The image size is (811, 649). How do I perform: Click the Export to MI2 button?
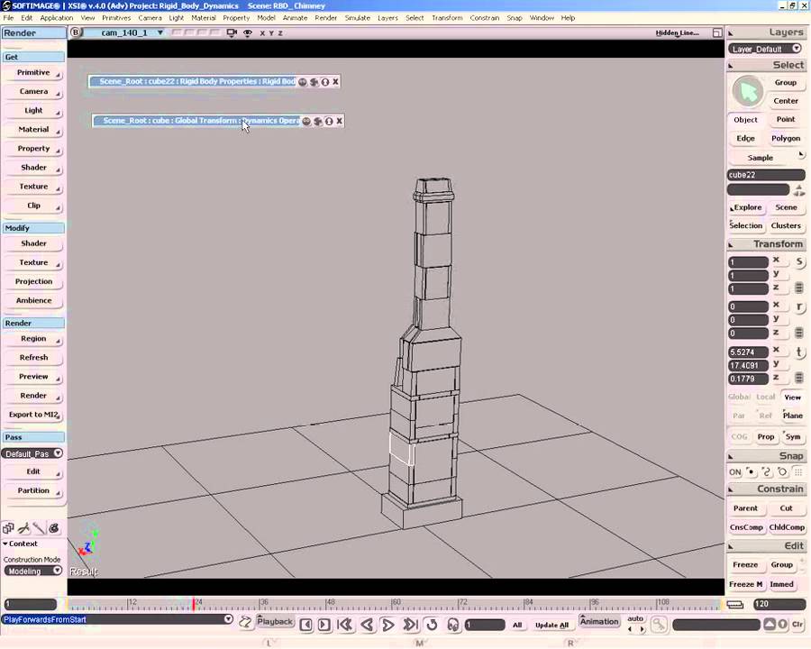pos(33,415)
